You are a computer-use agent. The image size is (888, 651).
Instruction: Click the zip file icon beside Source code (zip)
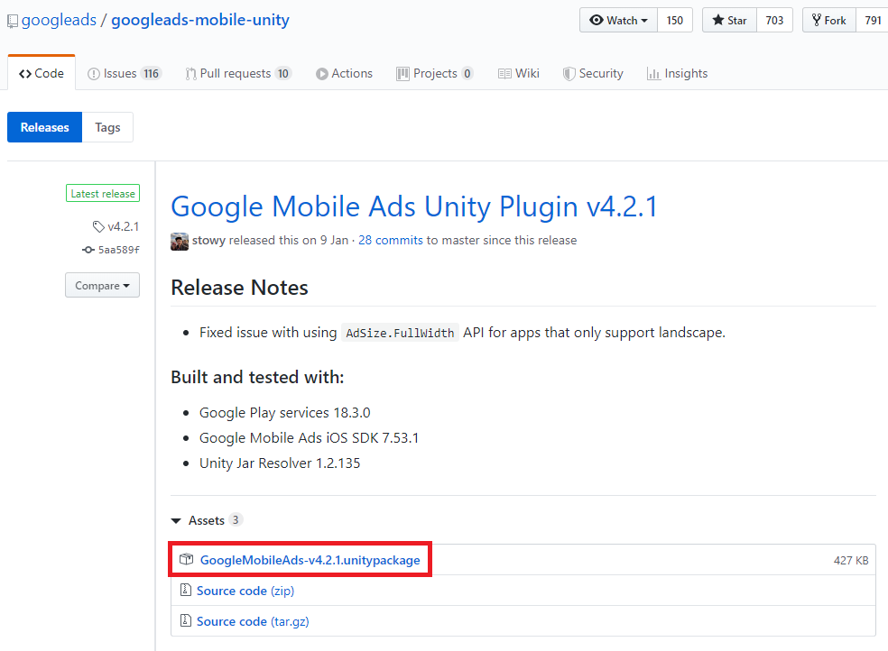pos(185,590)
